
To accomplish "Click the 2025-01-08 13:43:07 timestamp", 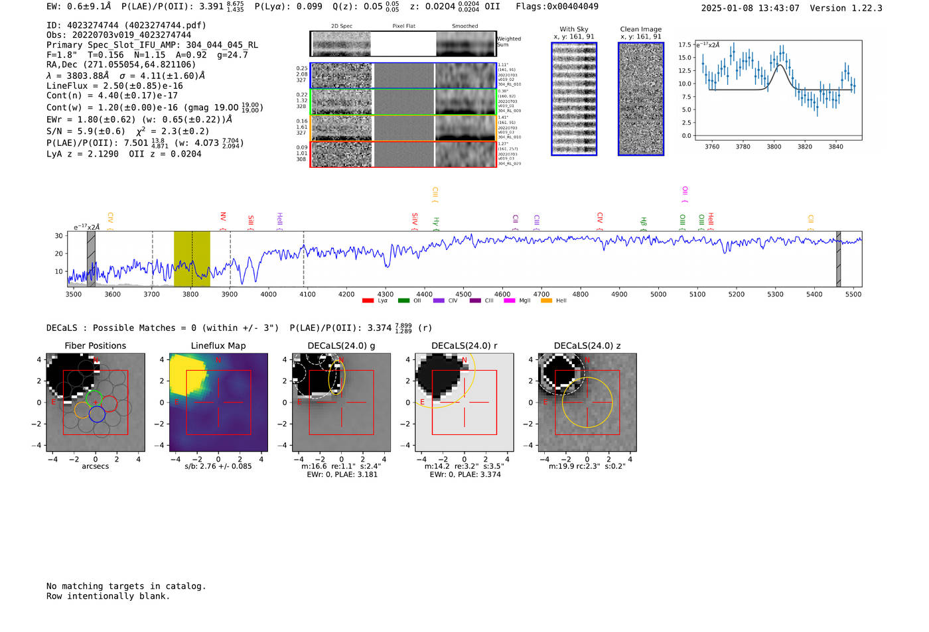I will click(x=750, y=8).
